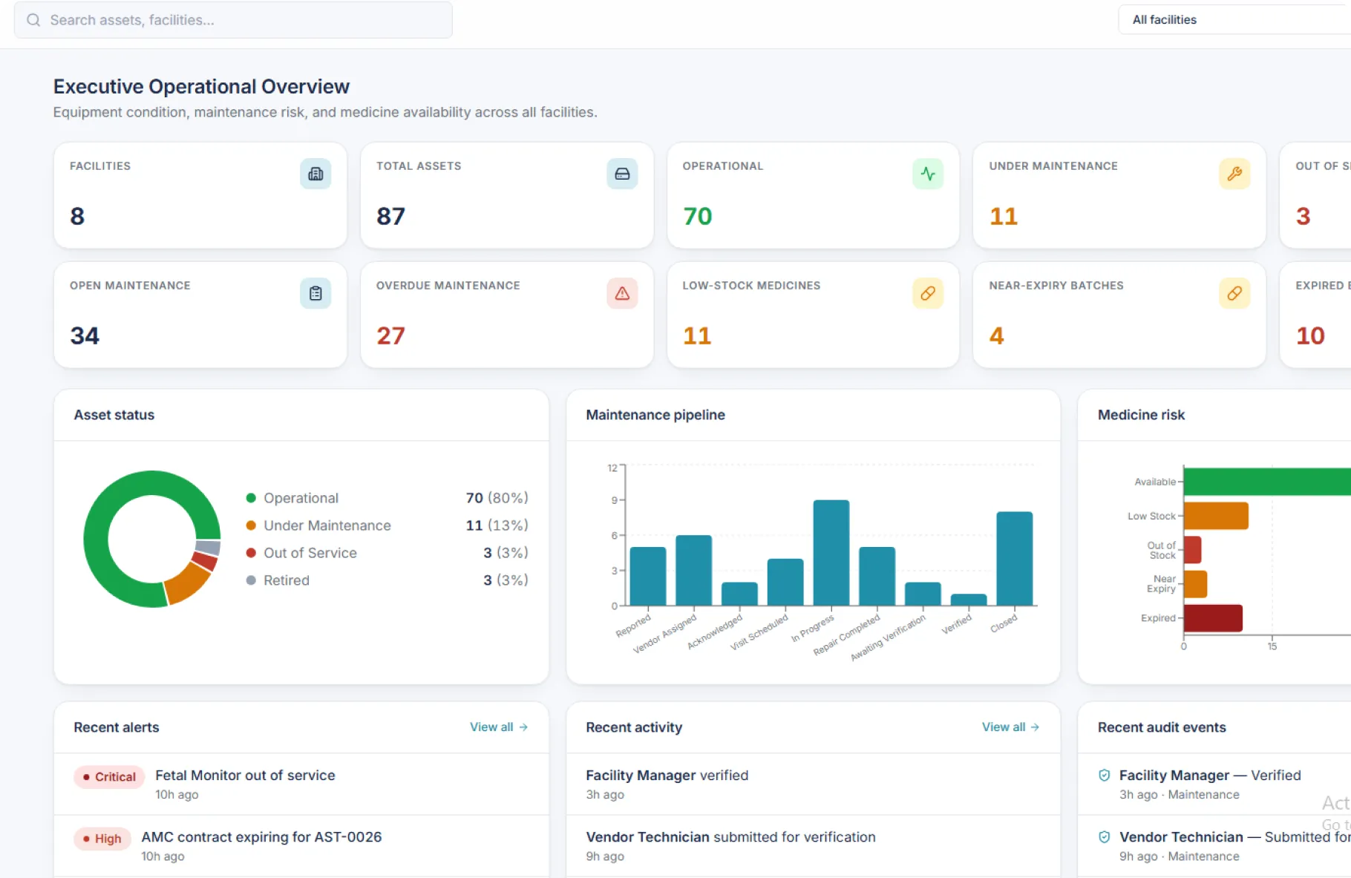Click the Low-Stock Medicines value 11
This screenshot has height=878, width=1351.
697,335
